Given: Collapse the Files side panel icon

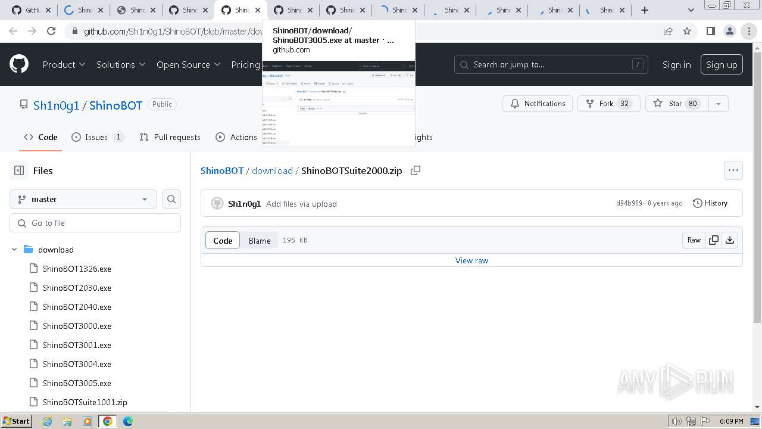Looking at the screenshot, I should coord(19,170).
